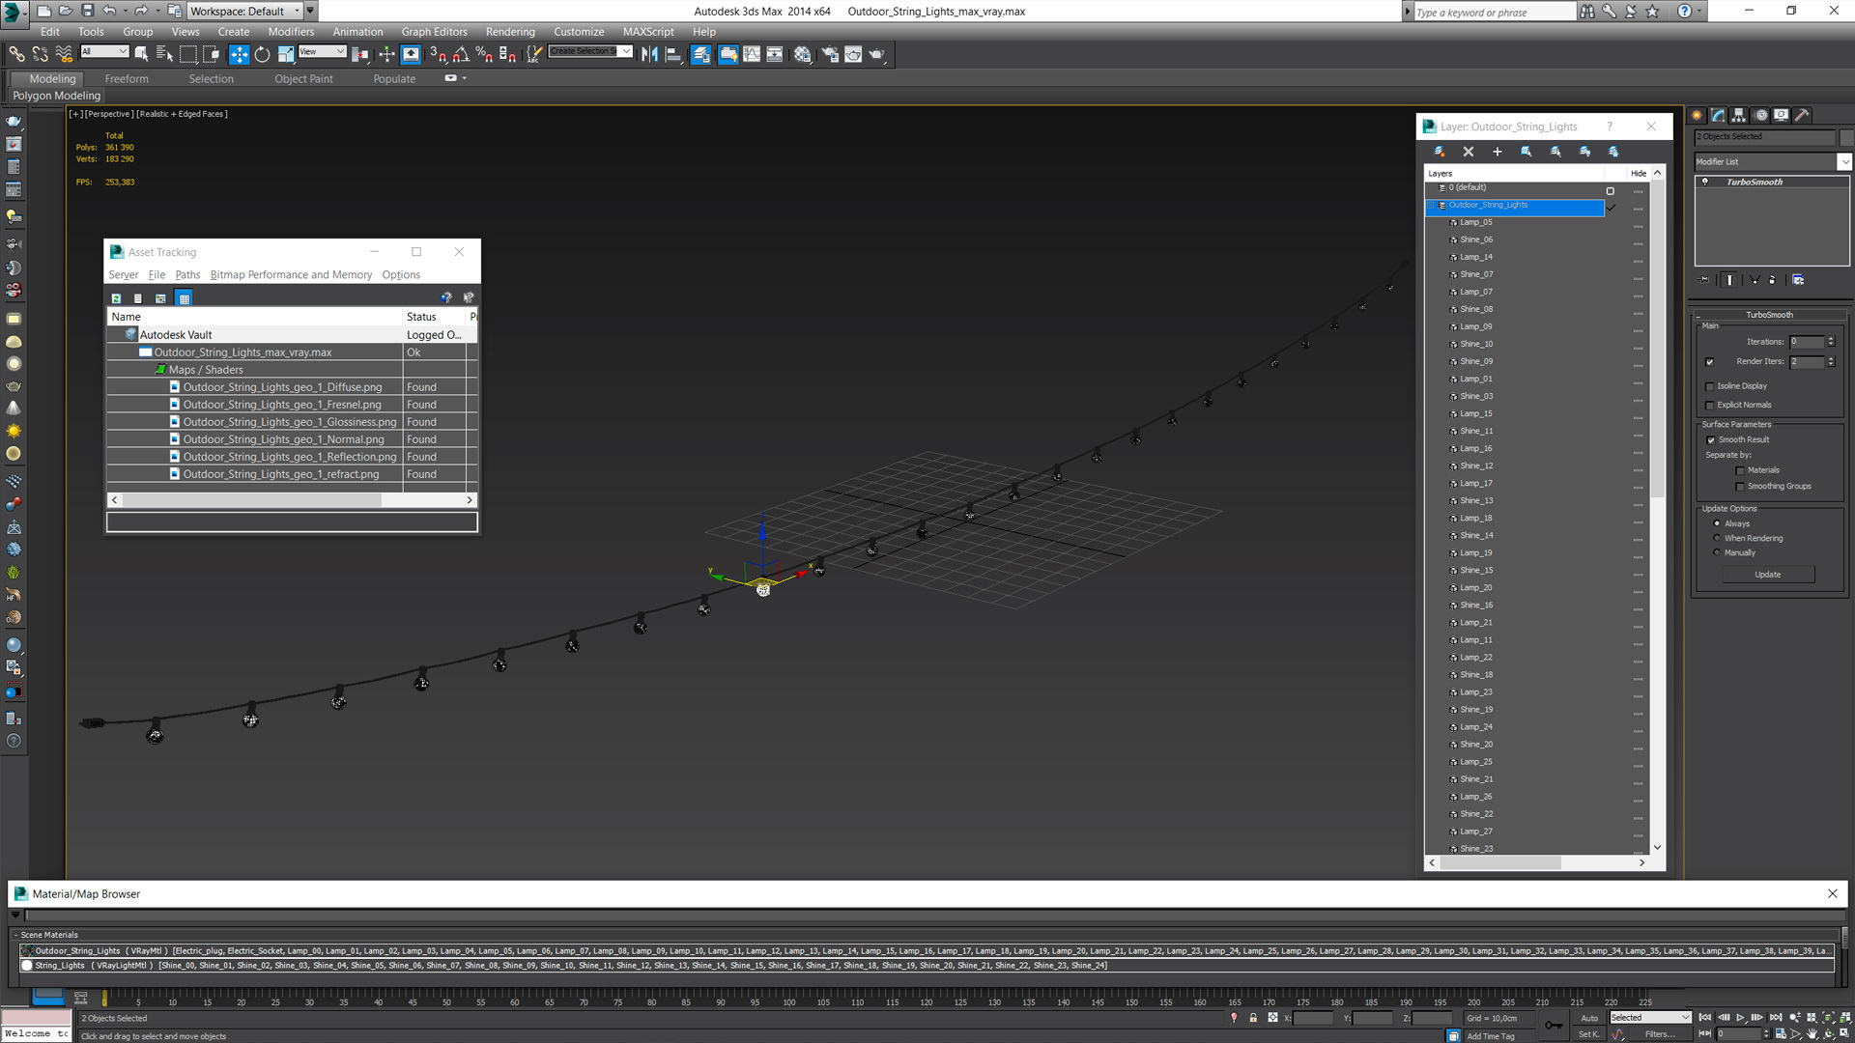The height and width of the screenshot is (1043, 1855).
Task: Open the Create command panel tab
Action: click(x=1698, y=115)
